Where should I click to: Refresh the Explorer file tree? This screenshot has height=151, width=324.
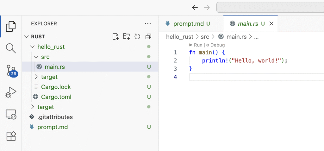(x=137, y=37)
